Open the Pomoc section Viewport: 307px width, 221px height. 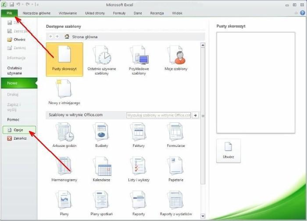(13, 120)
